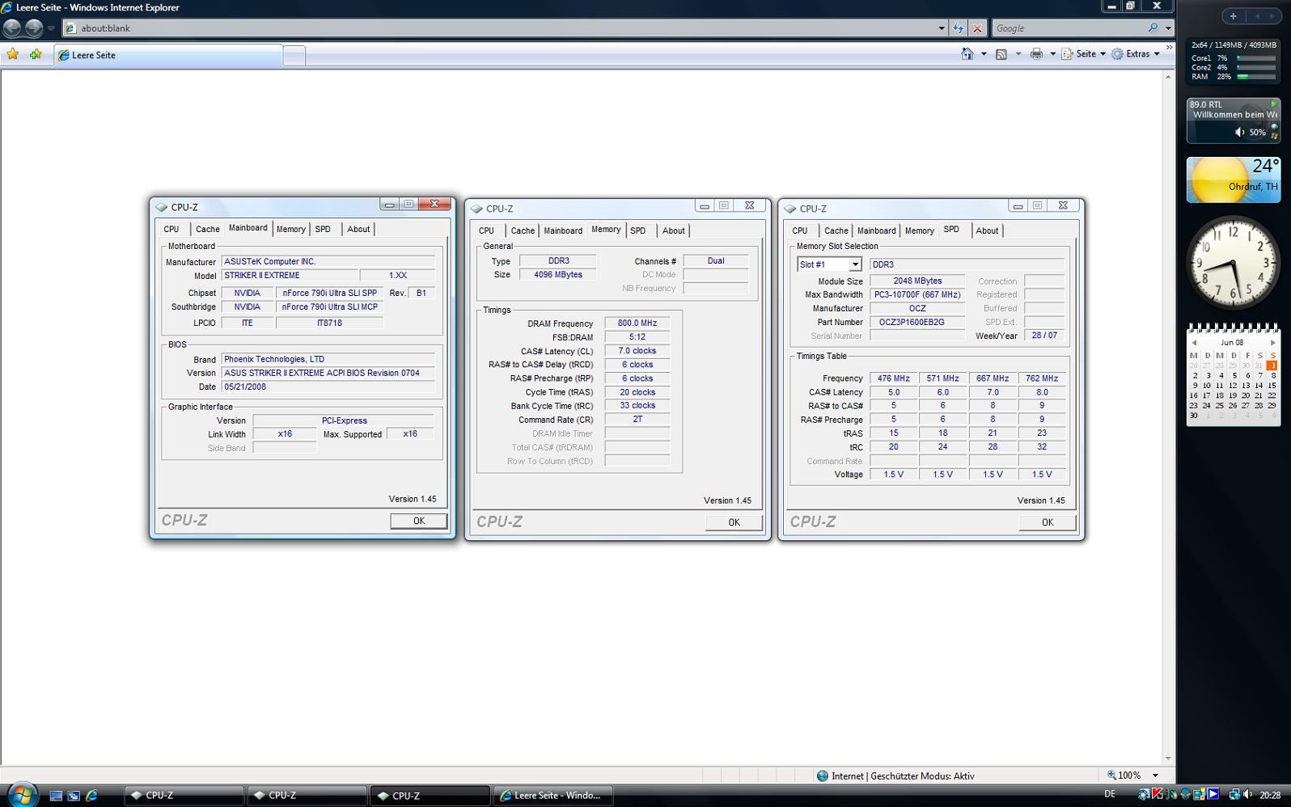Viewport: 1291px width, 807px height.
Task: Click OK in Memory CPU-Z window
Action: [x=734, y=522]
